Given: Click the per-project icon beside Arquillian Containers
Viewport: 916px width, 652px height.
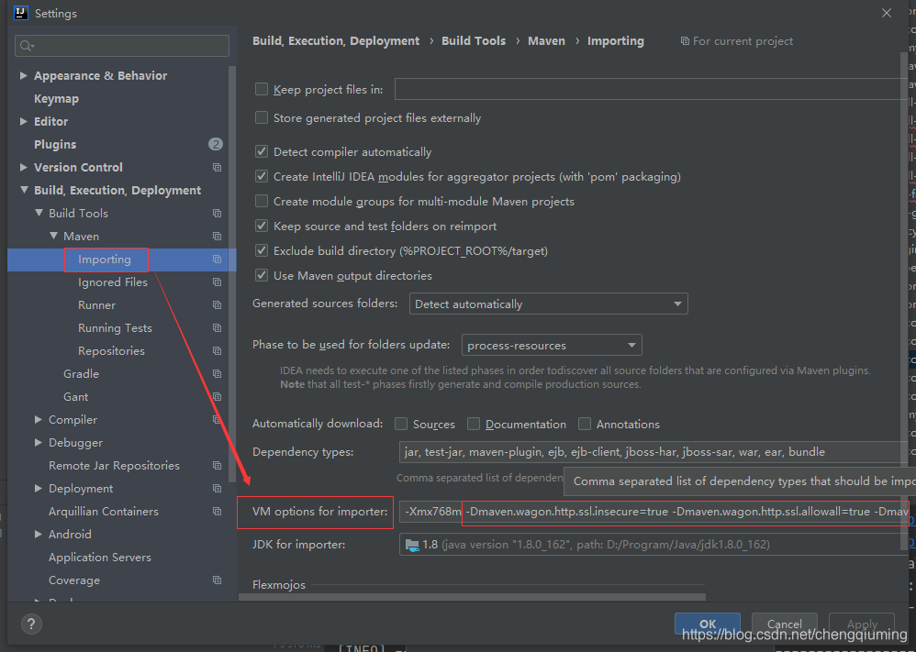Looking at the screenshot, I should 217,512.
